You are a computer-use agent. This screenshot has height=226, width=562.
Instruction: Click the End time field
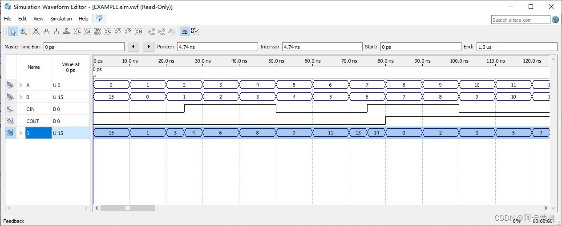(517, 47)
